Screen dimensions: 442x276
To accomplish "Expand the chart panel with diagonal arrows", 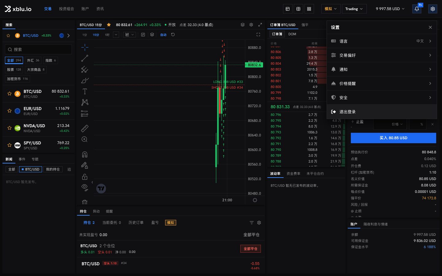I will (x=260, y=25).
